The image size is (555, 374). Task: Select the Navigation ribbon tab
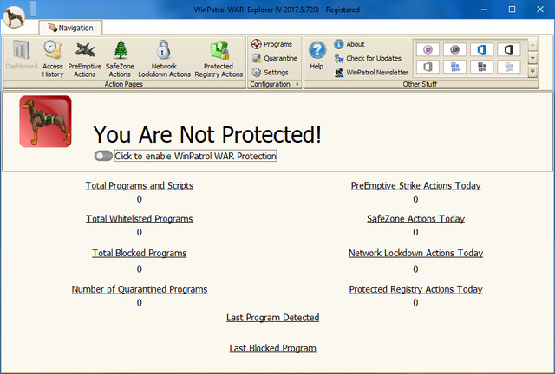(x=71, y=28)
